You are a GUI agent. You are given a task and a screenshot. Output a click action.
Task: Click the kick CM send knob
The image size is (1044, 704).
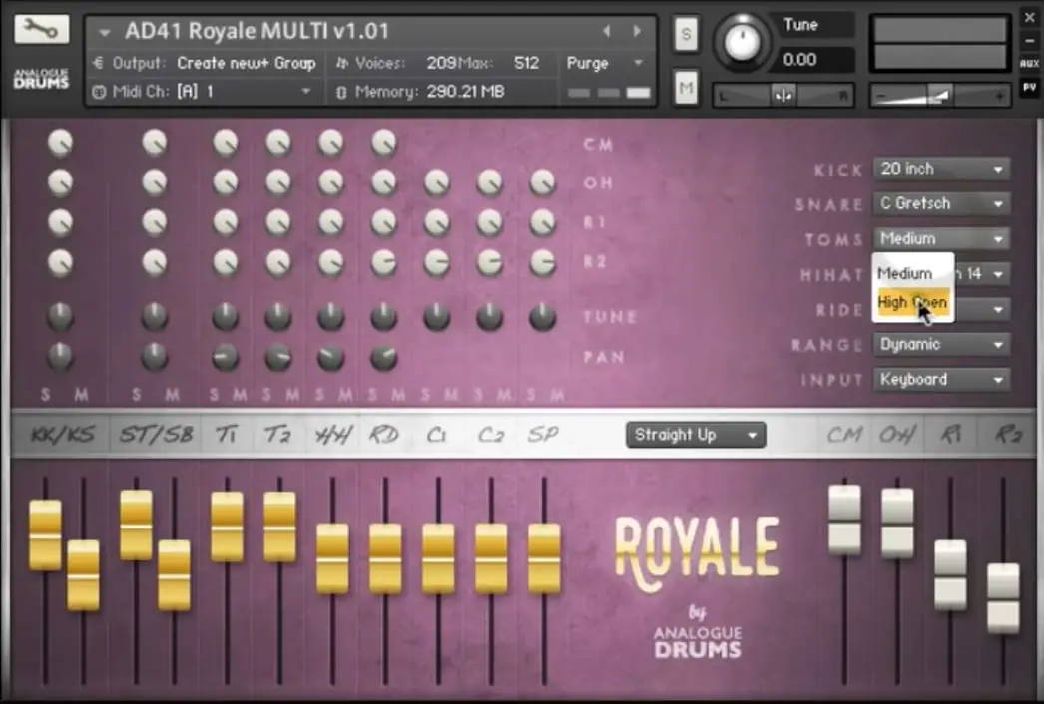point(60,143)
